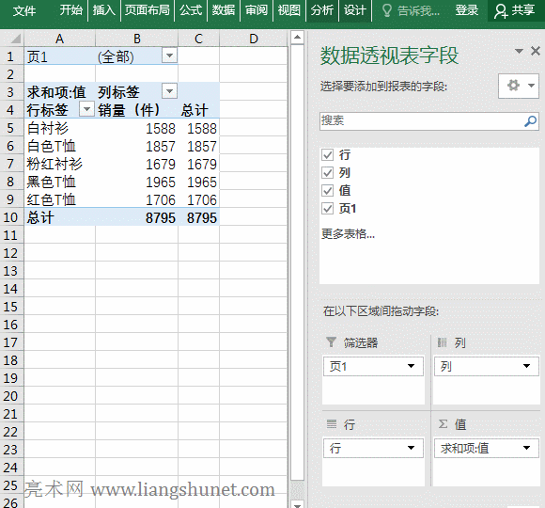Click cell B8 with value 1965
The height and width of the screenshot is (508, 545).
[136, 182]
